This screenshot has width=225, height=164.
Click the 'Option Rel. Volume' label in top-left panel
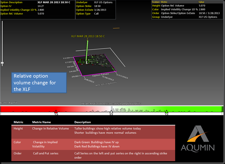point(12,14)
